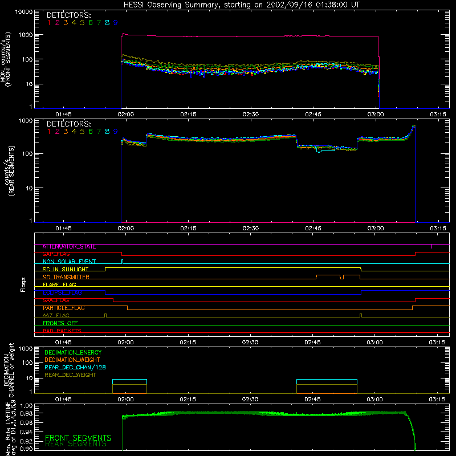Click the 02:45 label under the decimation plot
The width and height of the screenshot is (456, 456).
[312, 400]
